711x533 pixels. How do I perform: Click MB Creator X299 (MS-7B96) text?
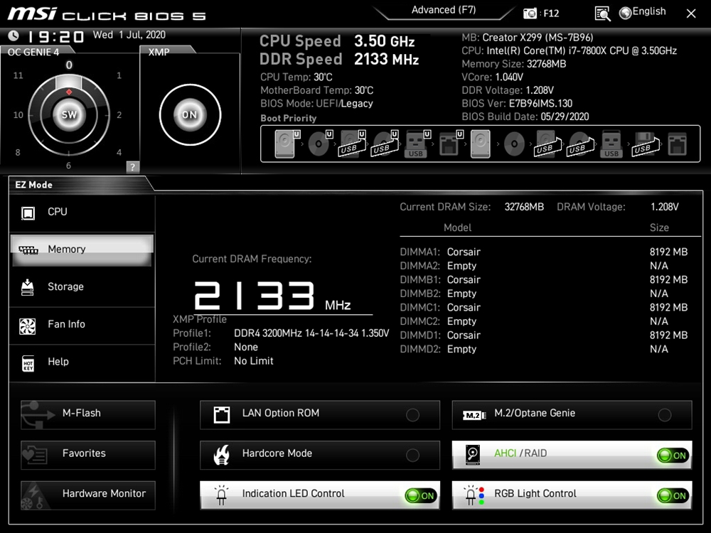coord(528,38)
